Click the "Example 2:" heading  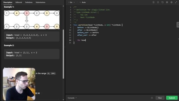(9, 45)
